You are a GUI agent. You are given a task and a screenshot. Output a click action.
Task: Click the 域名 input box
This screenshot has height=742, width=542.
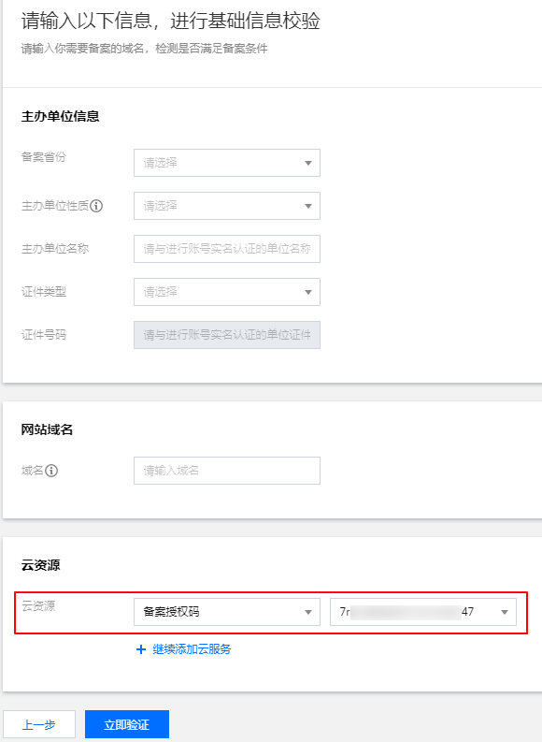[x=227, y=471]
